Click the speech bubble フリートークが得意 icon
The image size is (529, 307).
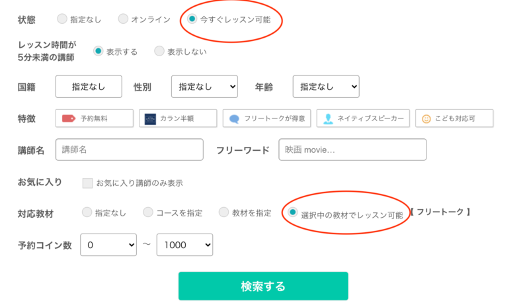coord(234,119)
